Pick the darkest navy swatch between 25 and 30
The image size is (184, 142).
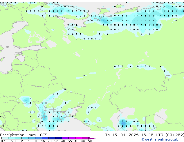click(58, 138)
